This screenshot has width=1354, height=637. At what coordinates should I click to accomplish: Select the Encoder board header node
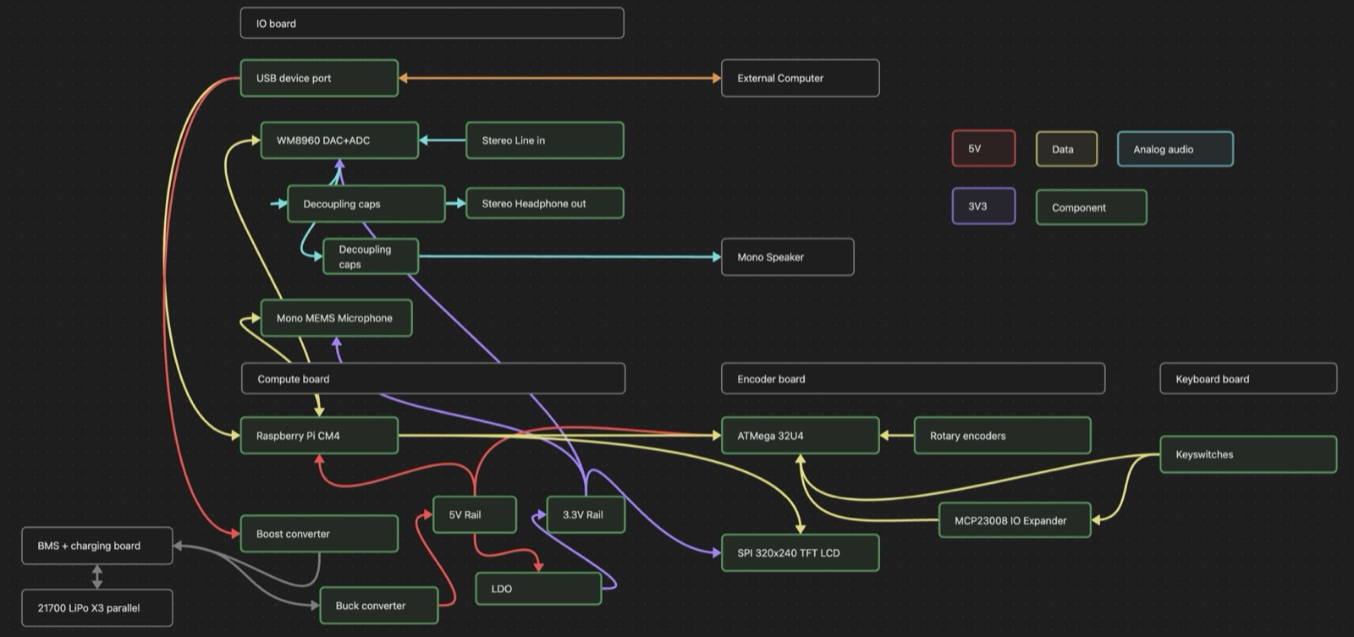click(913, 378)
